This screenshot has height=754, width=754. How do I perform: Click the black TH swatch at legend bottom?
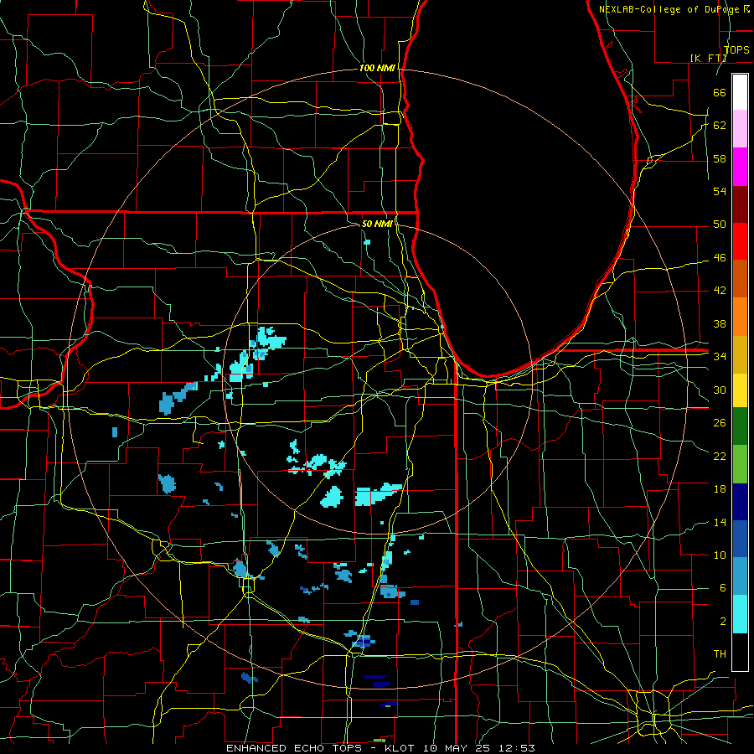pyautogui.click(x=740, y=652)
